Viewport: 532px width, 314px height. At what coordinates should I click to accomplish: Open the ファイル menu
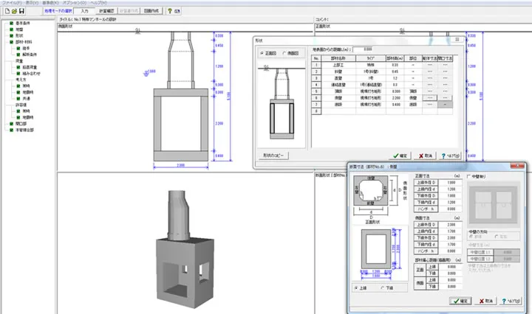(10, 3)
